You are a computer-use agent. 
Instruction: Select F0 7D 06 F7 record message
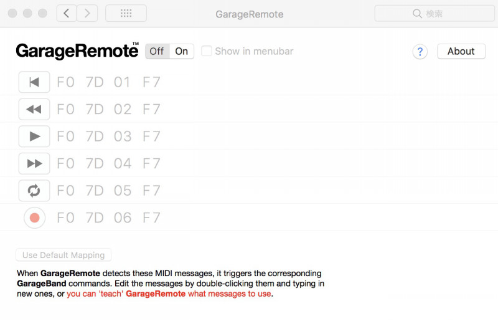(108, 218)
